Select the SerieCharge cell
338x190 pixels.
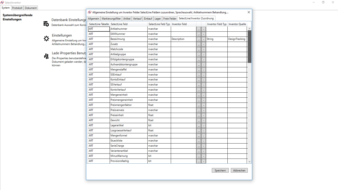(129, 146)
